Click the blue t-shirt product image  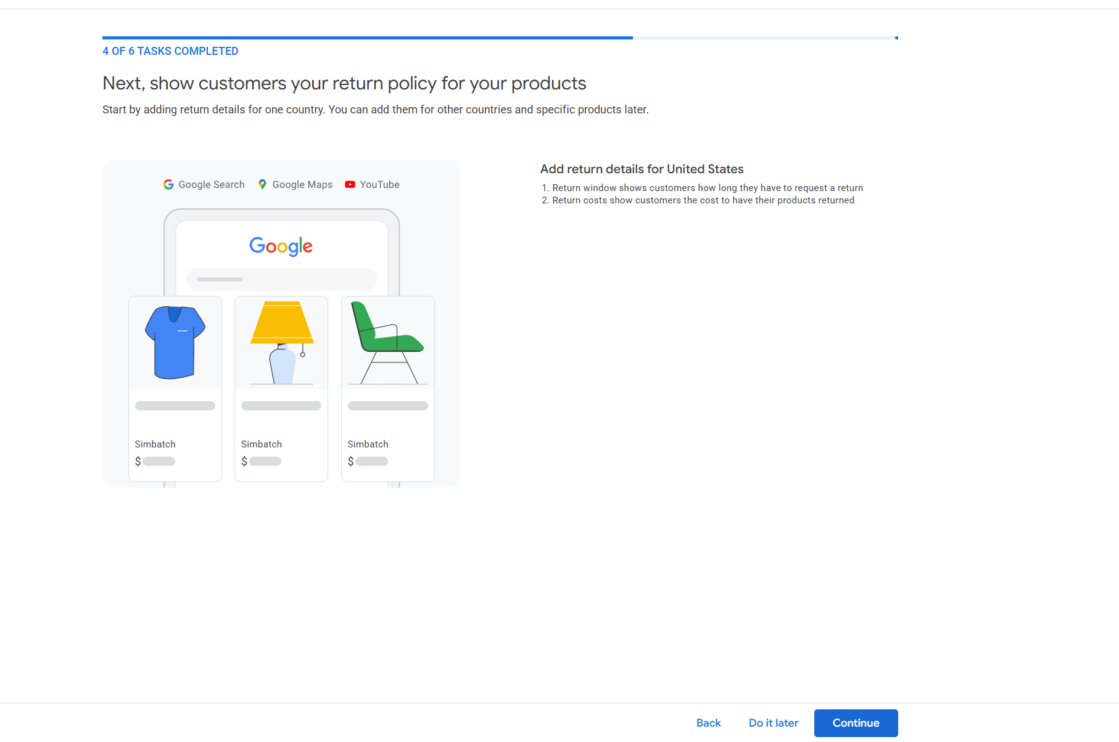coord(175,342)
